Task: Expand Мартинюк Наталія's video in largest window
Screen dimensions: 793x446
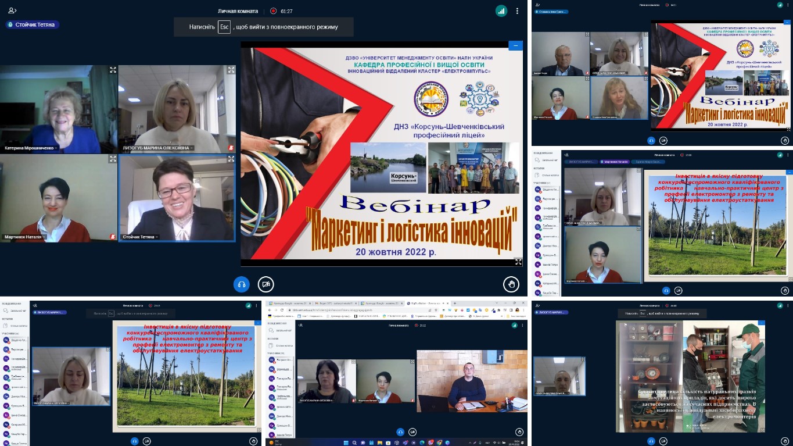Action: pos(113,159)
